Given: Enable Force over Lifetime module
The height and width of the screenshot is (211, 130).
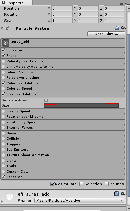Looking at the screenshot, I should point(3,77).
